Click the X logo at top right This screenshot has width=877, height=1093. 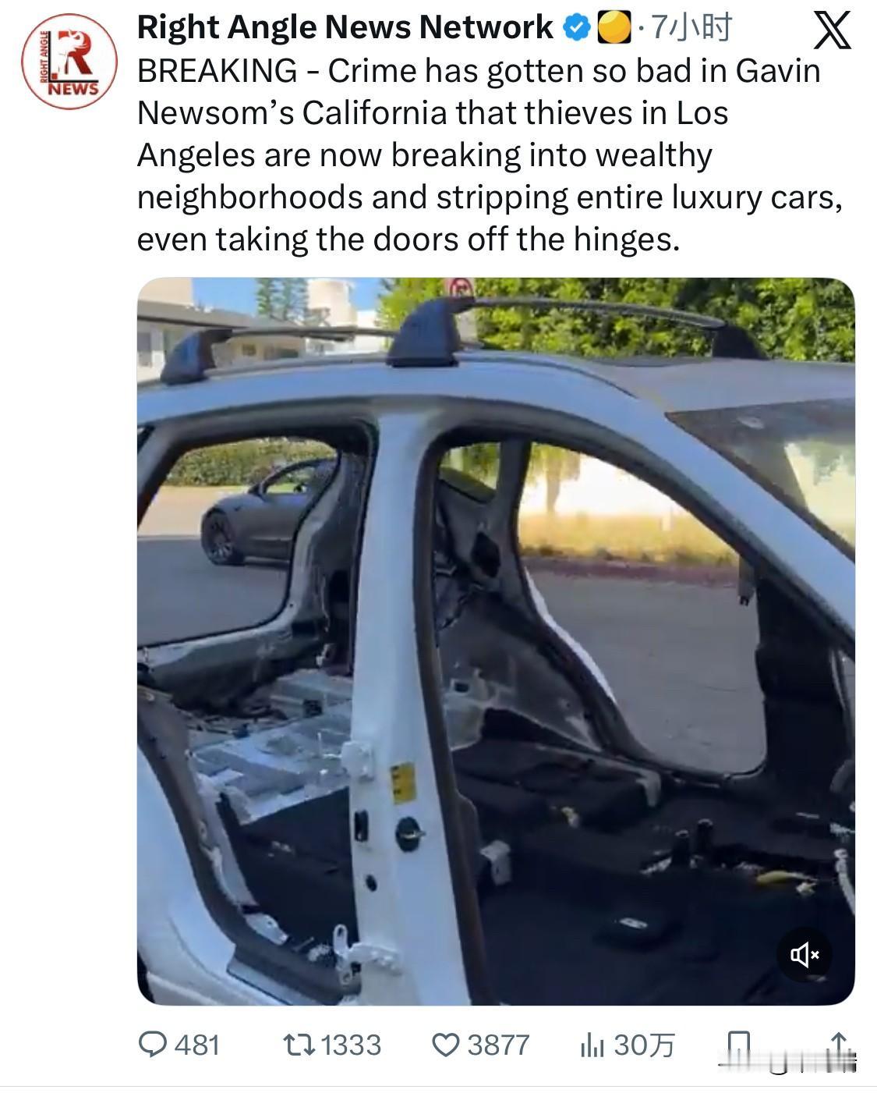coord(832,31)
